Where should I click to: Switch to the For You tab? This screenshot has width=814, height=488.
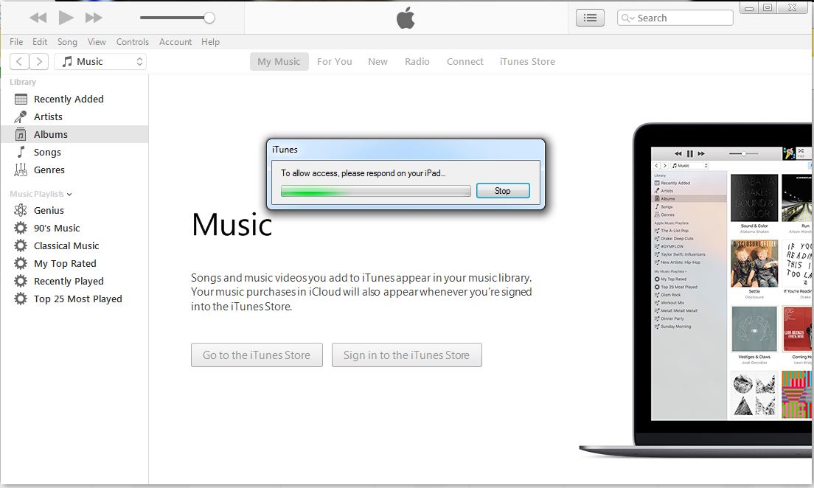pyautogui.click(x=334, y=61)
